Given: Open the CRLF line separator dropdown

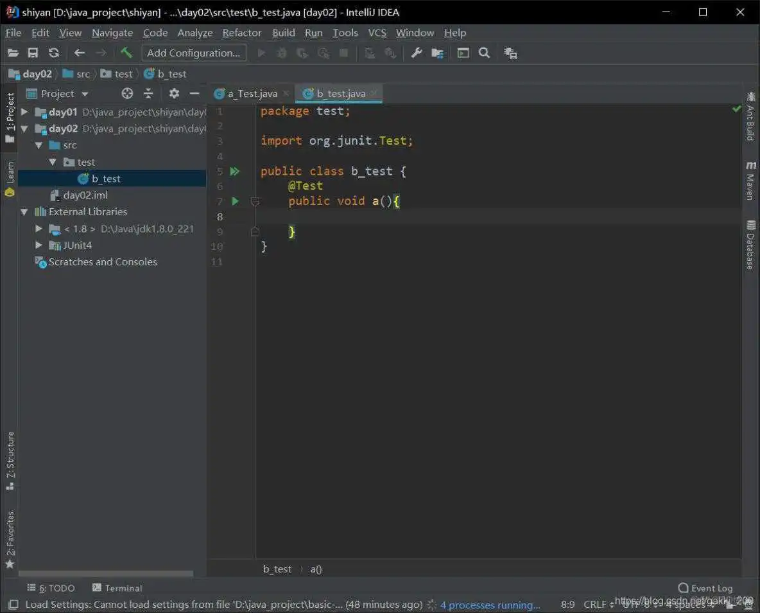Looking at the screenshot, I should tap(597, 604).
